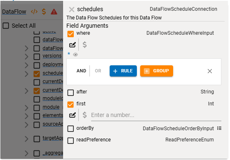Check the elements field checkbox
This screenshot has width=230, height=160.
pyautogui.click(x=37, y=116)
